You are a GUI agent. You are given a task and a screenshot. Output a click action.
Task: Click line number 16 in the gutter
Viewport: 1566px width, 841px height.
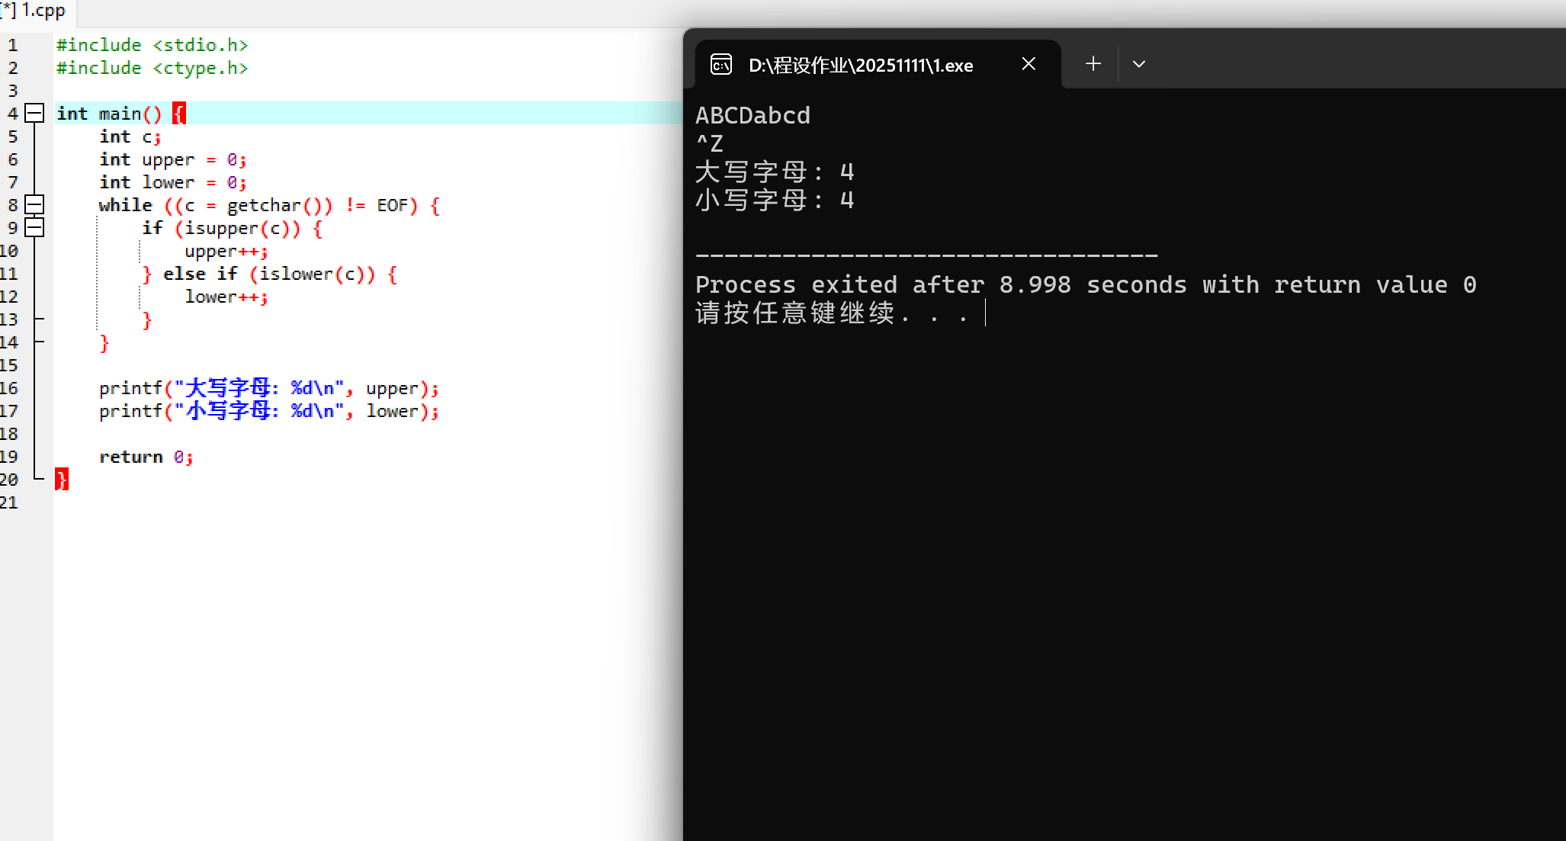pyautogui.click(x=9, y=389)
